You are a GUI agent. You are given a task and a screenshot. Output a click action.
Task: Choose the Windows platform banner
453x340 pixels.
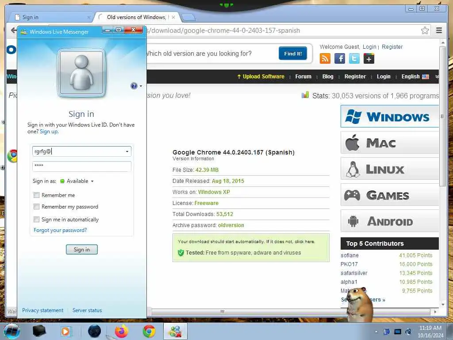pos(390,116)
